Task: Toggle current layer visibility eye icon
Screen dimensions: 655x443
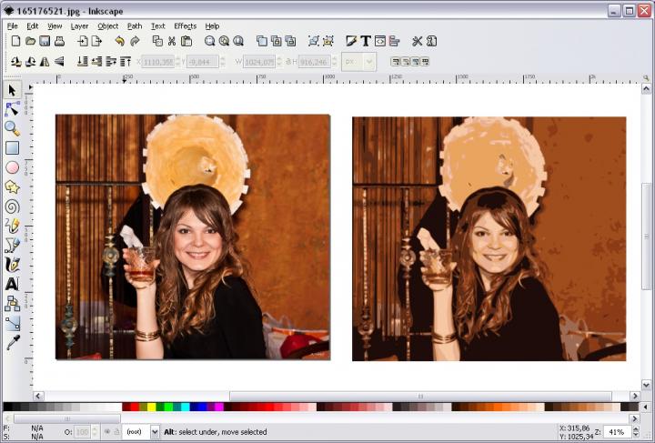Action: click(x=106, y=431)
